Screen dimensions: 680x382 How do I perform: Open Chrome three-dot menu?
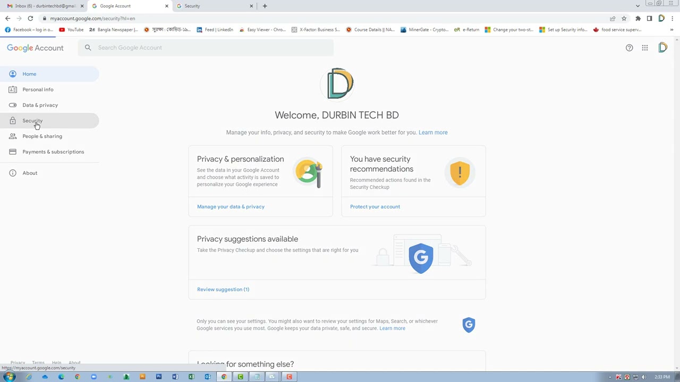pyautogui.click(x=673, y=19)
